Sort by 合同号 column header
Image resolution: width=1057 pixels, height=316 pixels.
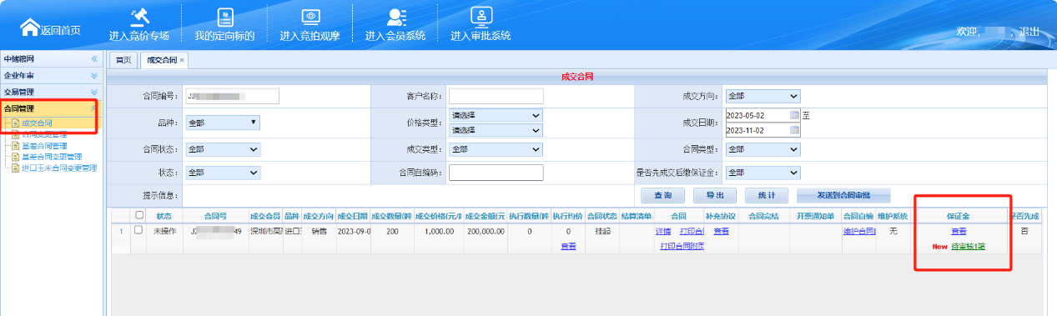[x=215, y=215]
